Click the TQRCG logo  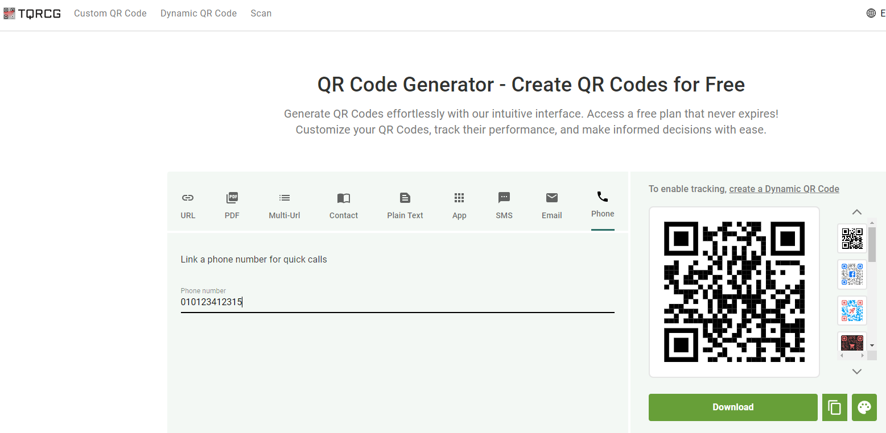tap(32, 13)
